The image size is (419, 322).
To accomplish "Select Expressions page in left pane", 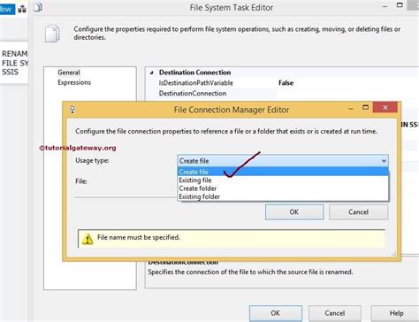I will [74, 82].
